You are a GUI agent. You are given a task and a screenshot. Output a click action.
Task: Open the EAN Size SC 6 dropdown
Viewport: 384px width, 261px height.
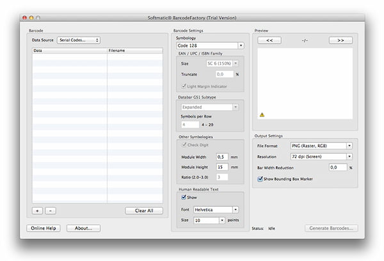click(222, 63)
